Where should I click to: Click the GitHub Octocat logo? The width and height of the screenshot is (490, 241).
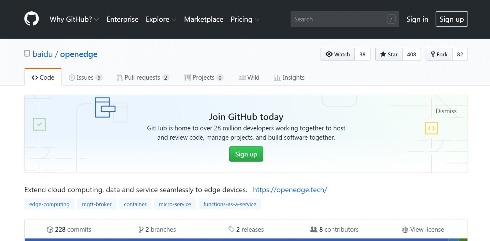tap(32, 19)
